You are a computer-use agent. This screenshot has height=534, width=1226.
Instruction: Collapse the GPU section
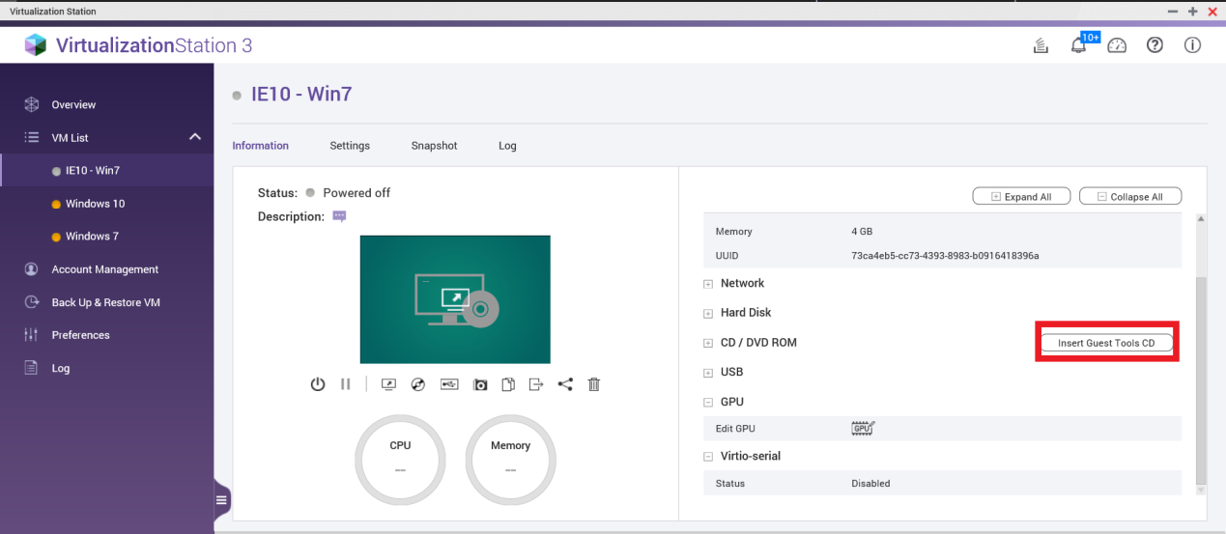point(708,403)
